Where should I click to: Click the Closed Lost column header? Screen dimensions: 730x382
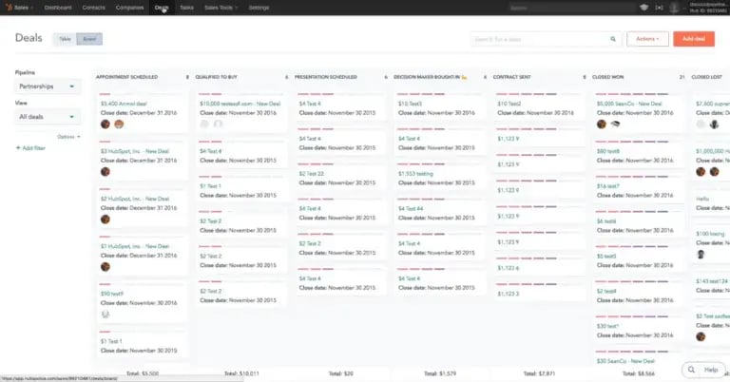point(707,77)
